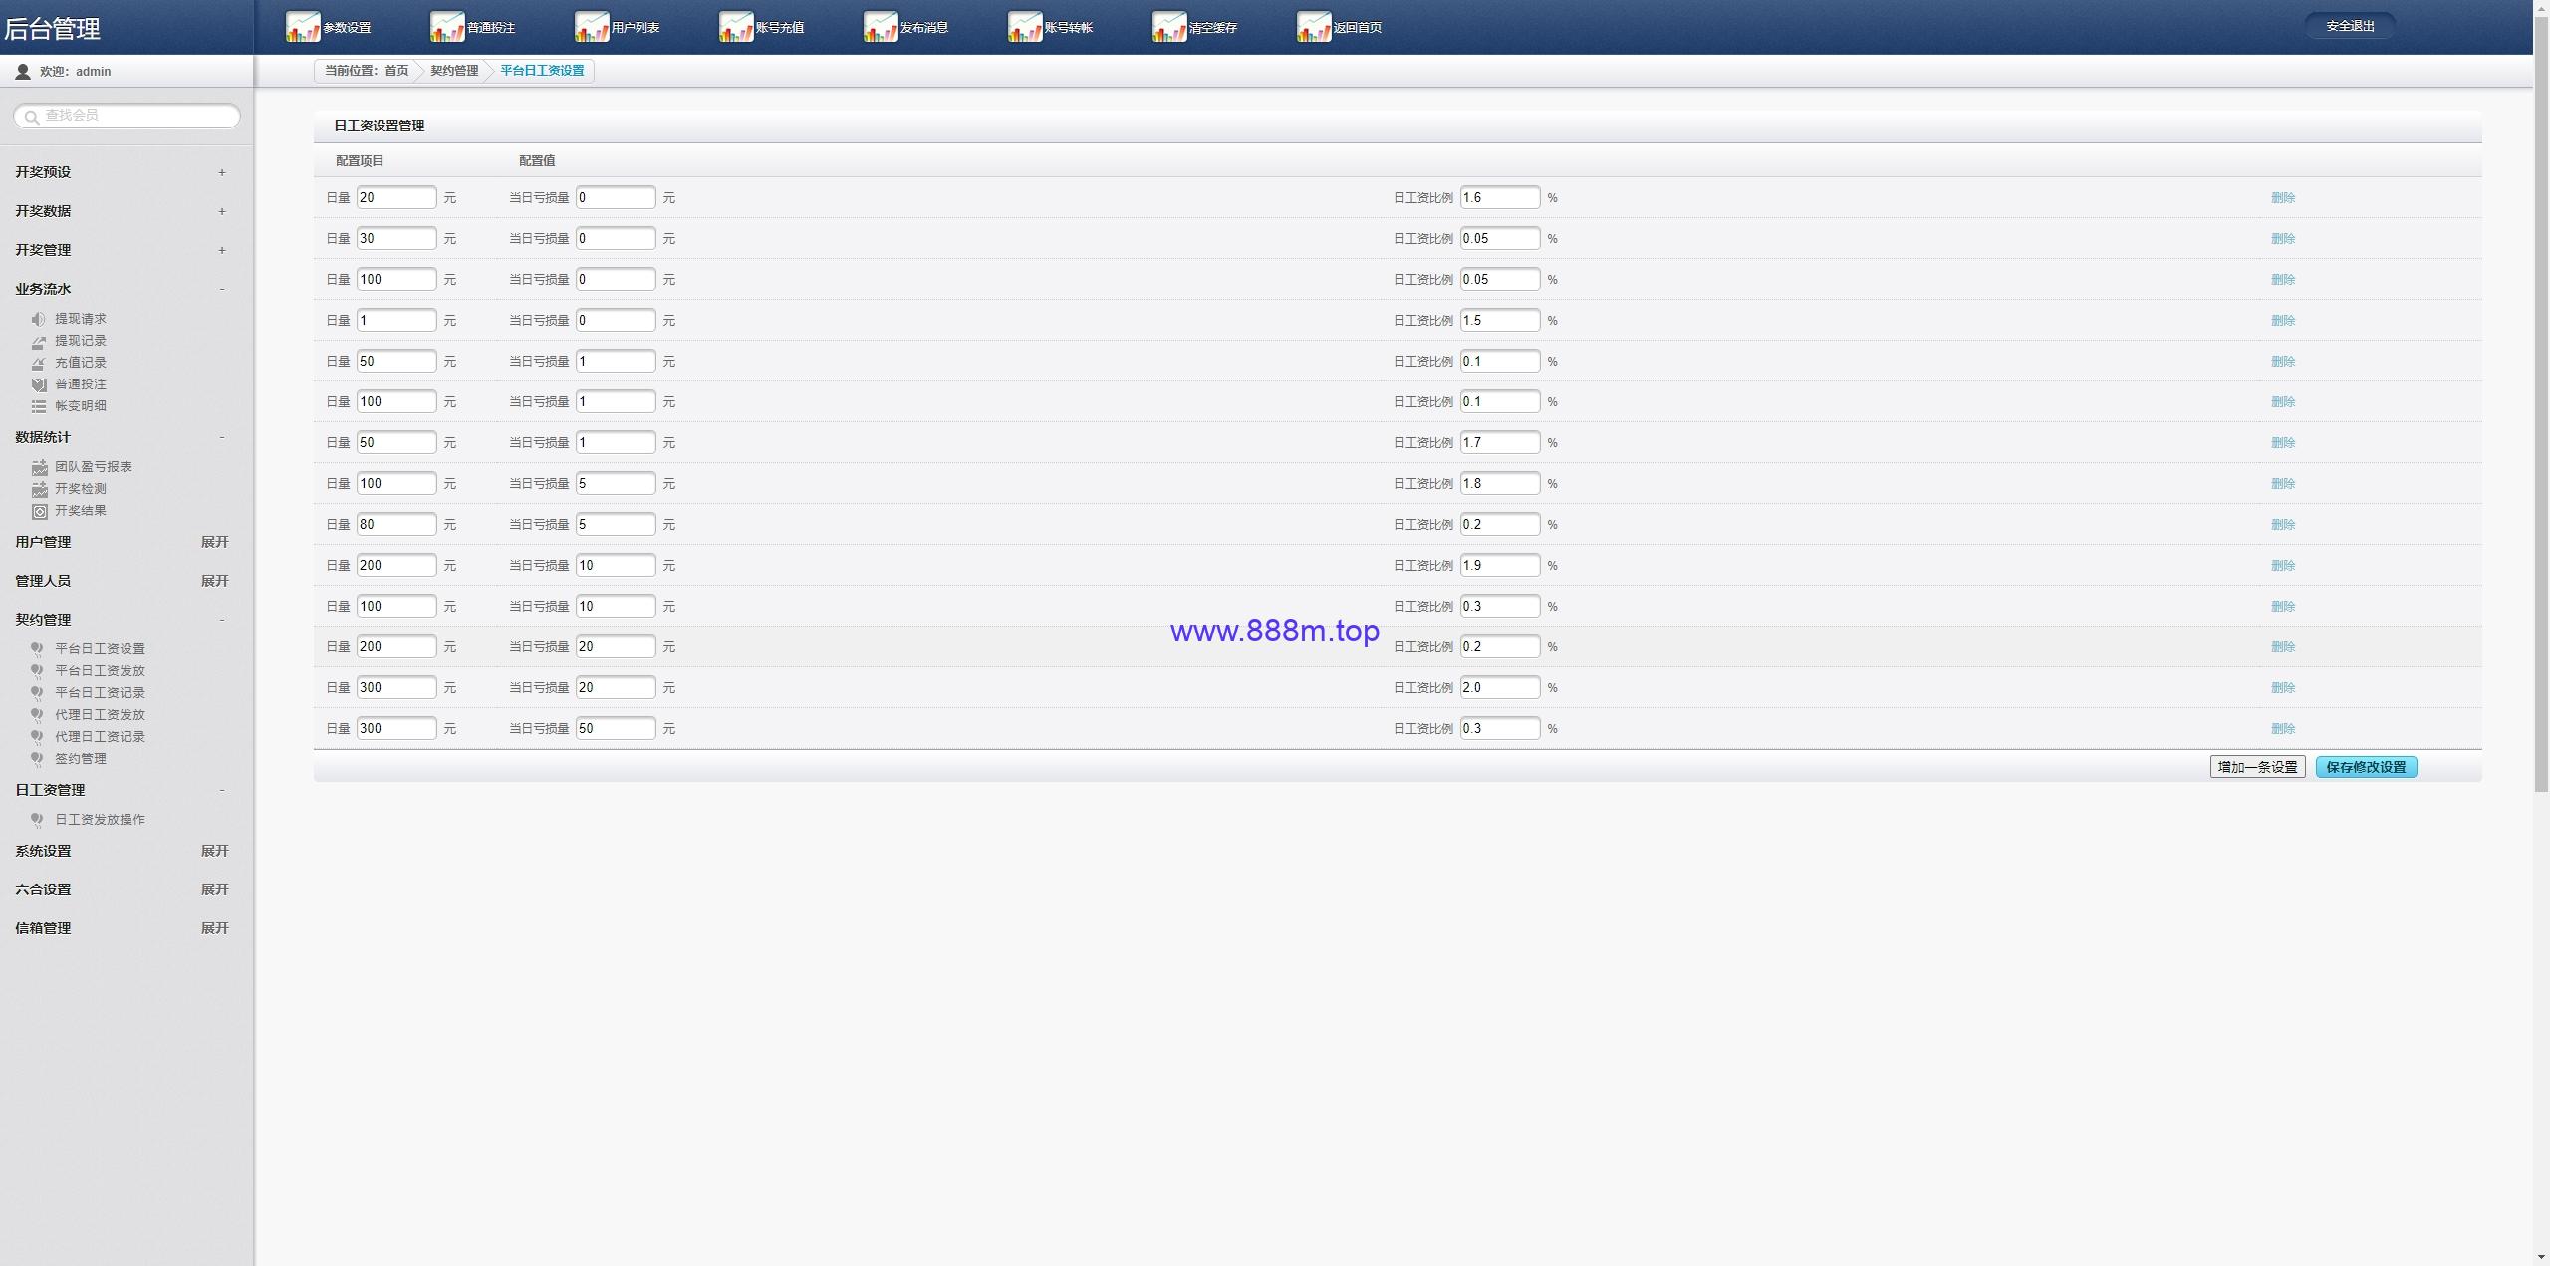Image resolution: width=2550 pixels, height=1266 pixels.
Task: Open 日工资发放操作 in the sidebar
Action: point(100,820)
